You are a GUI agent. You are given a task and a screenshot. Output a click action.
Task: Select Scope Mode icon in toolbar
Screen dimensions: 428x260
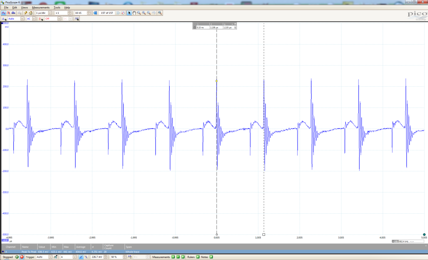pos(3,13)
